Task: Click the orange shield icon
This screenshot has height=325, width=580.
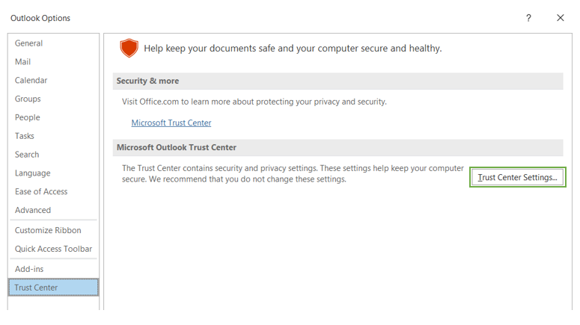Action: [x=129, y=49]
